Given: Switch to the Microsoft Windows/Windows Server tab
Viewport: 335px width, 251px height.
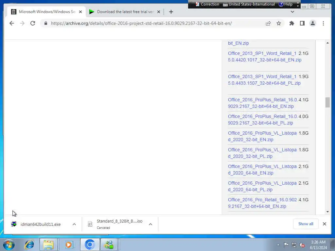Looking at the screenshot, I should [x=46, y=12].
